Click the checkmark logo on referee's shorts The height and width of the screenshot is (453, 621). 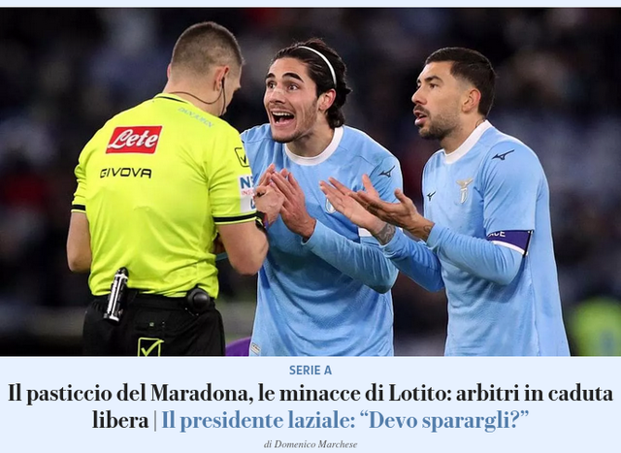(x=150, y=347)
